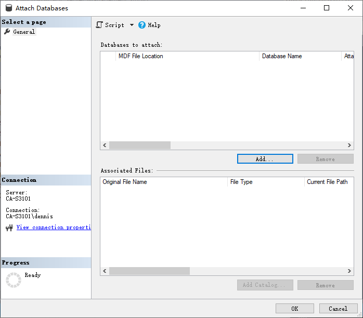
Task: Maximize the Attach Databases window
Action: coord(327,8)
